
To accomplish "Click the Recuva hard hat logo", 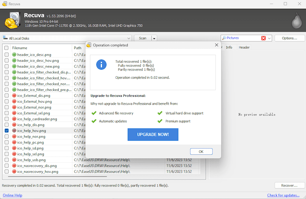I will click(13, 20).
